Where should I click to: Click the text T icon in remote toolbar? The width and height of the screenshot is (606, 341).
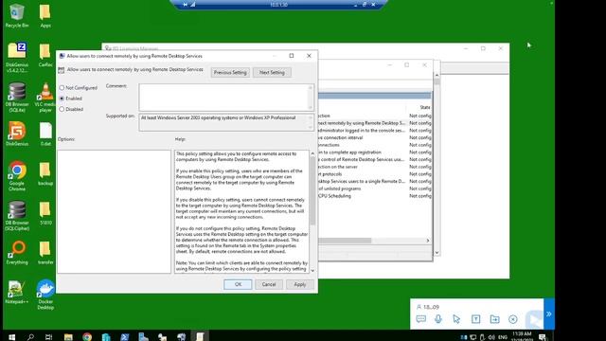click(x=475, y=319)
